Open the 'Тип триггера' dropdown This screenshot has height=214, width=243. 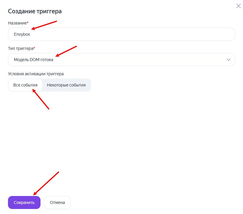[x=121, y=60]
